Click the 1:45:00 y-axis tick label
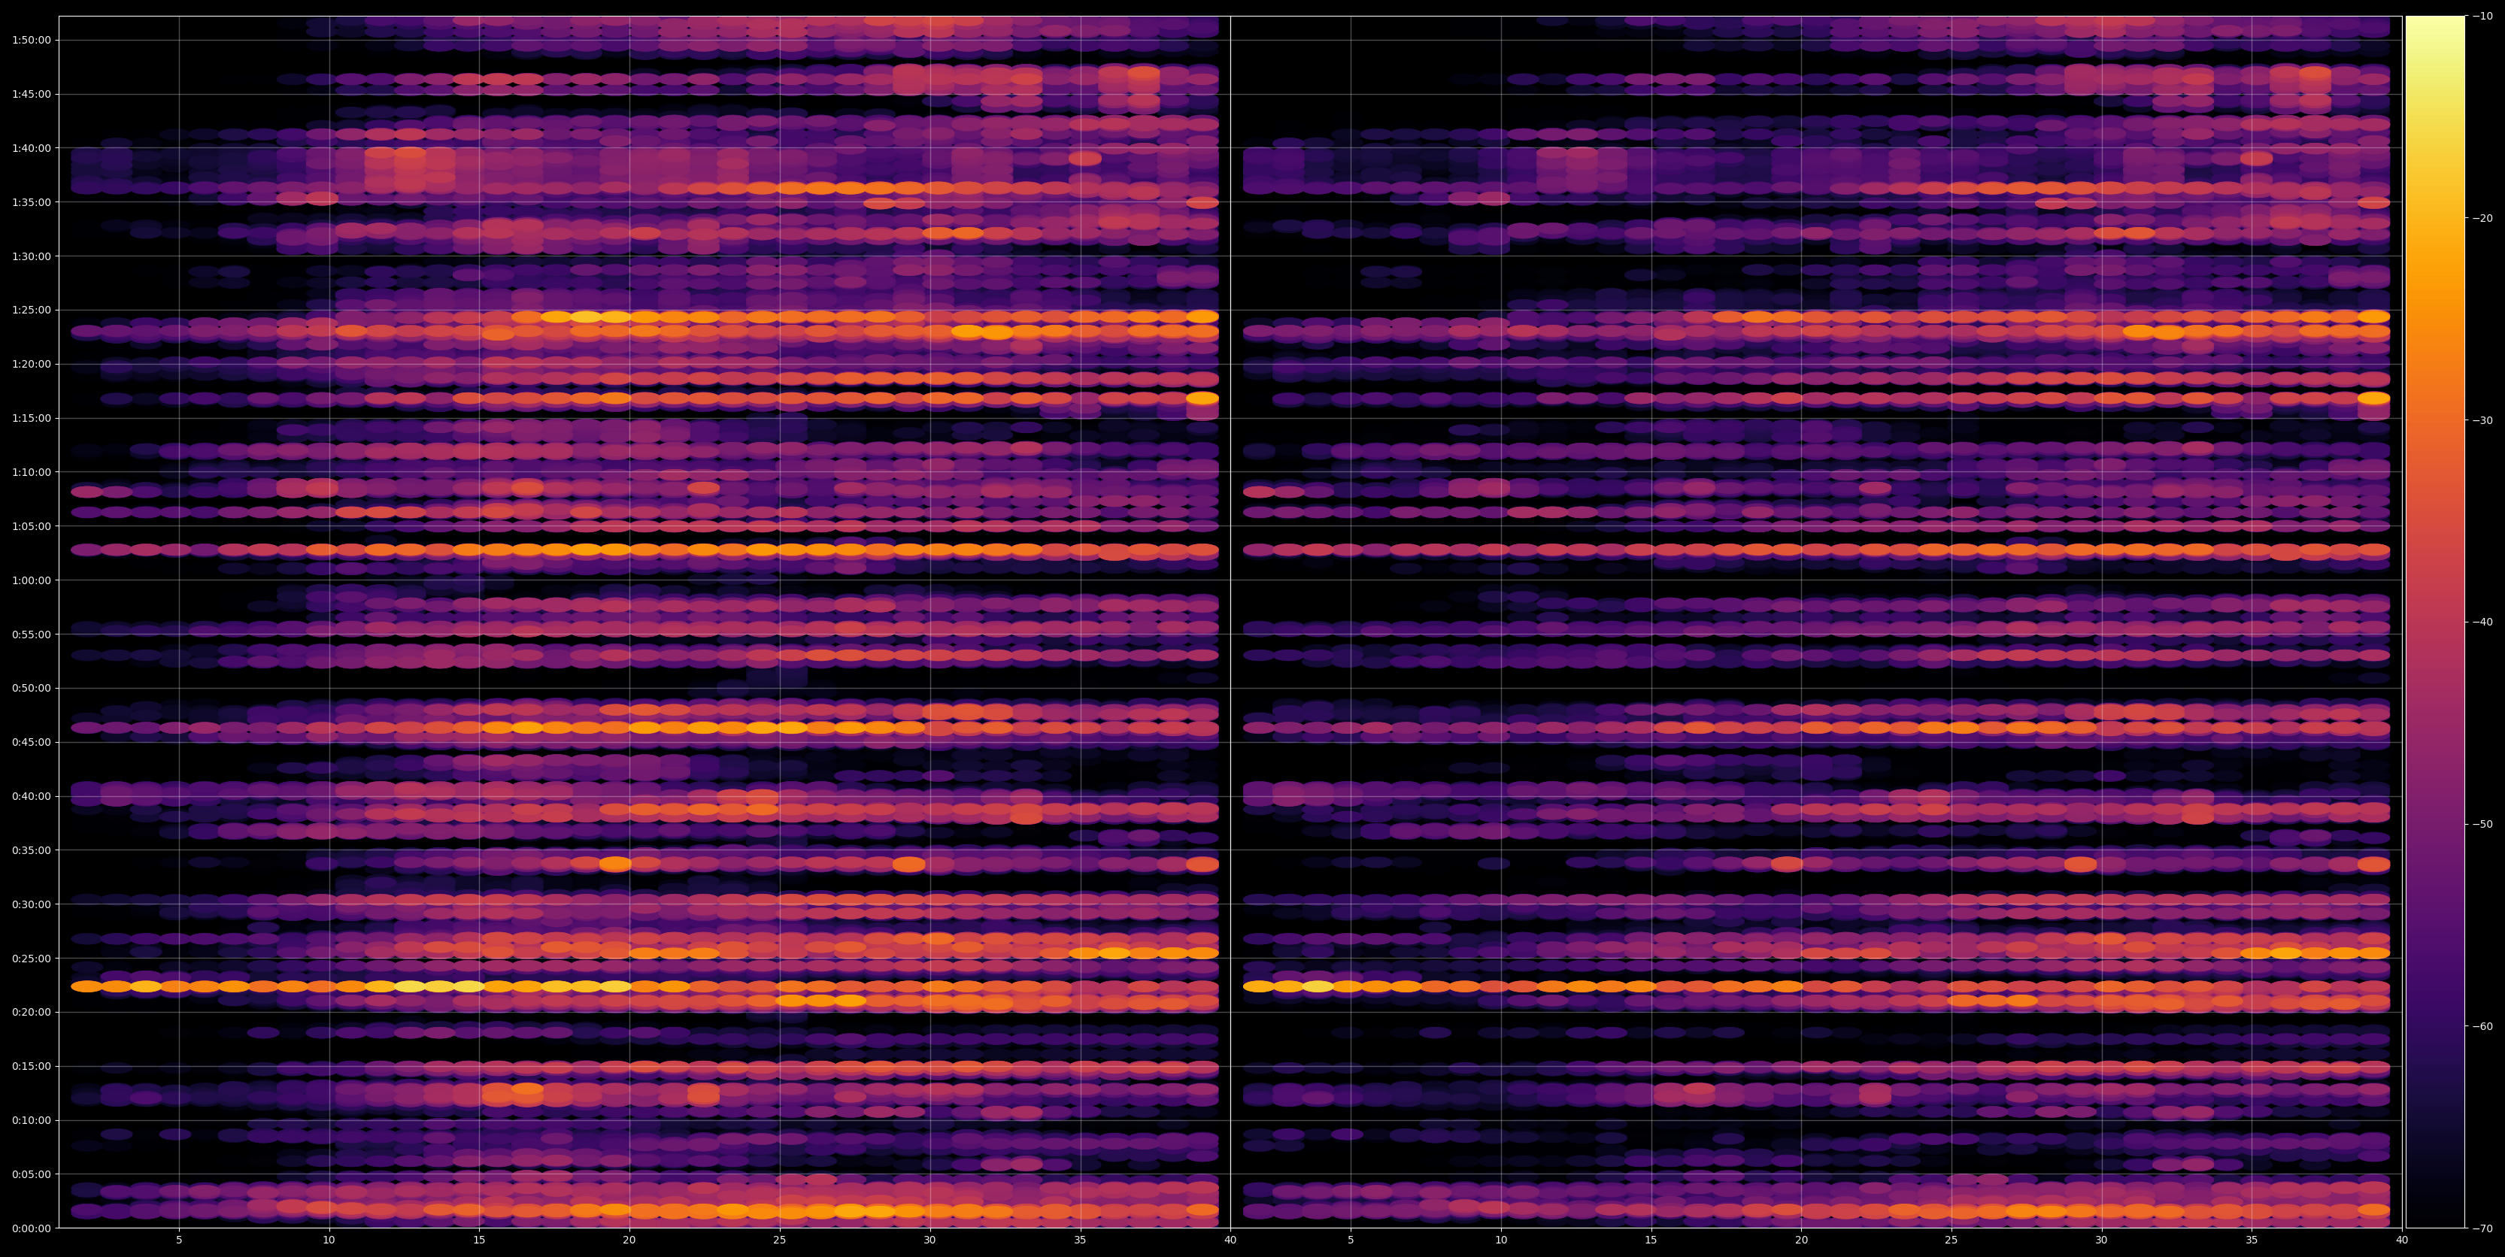 pos(31,94)
